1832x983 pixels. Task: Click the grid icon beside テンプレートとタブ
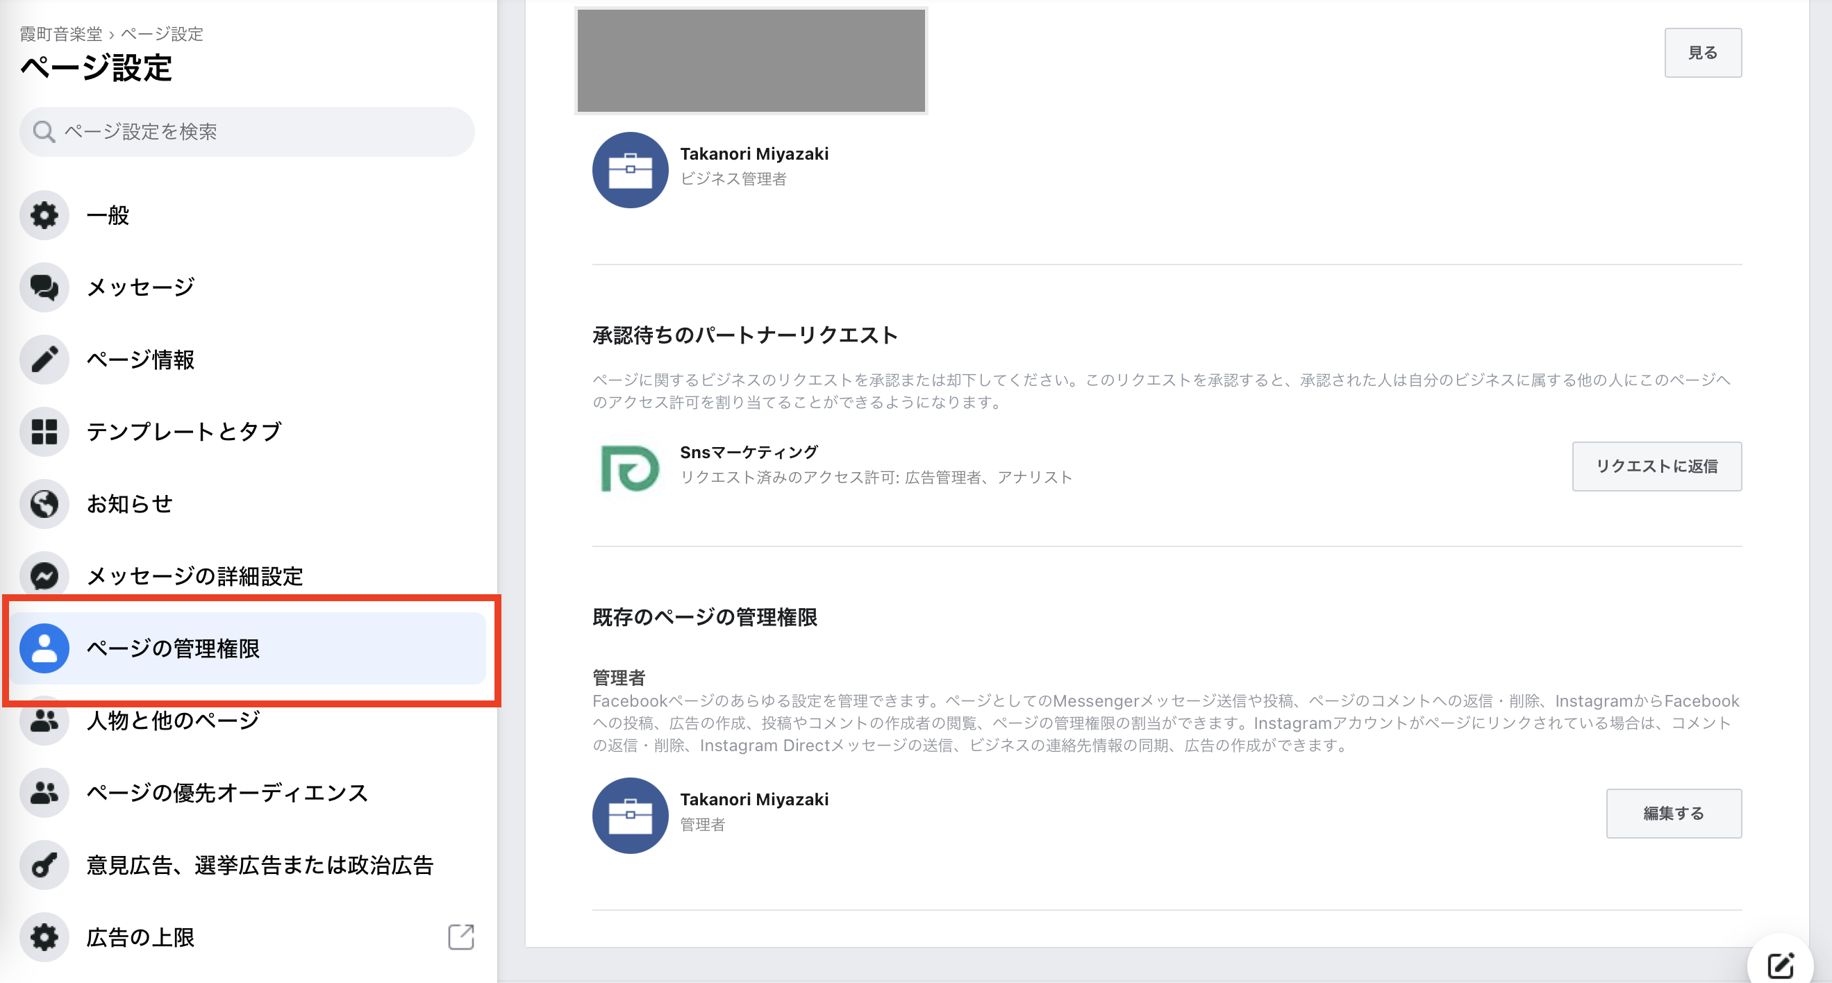[44, 431]
